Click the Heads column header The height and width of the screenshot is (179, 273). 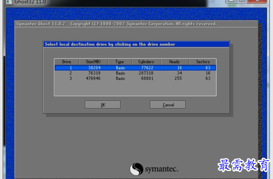[x=175, y=62]
